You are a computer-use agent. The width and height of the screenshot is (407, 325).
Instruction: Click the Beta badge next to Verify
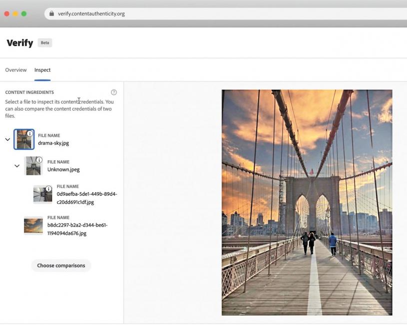(45, 43)
